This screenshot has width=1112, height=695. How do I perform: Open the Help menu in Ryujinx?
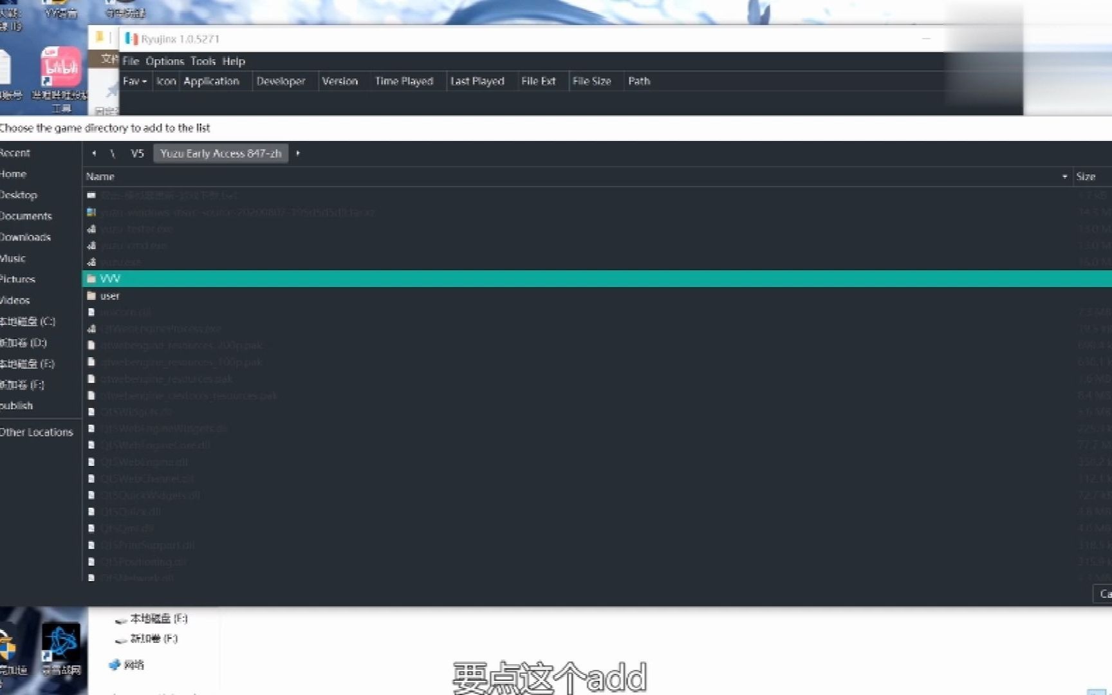(x=234, y=61)
